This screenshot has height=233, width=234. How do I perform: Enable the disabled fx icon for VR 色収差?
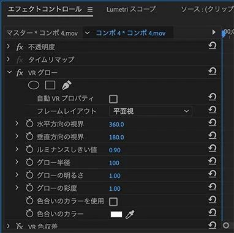[20, 226]
